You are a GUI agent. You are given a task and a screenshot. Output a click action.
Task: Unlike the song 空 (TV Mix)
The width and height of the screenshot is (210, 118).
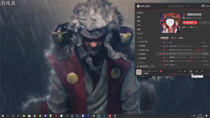point(164,46)
